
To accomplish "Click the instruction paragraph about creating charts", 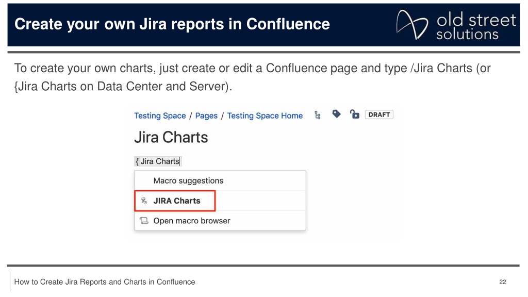I will pyautogui.click(x=252, y=77).
